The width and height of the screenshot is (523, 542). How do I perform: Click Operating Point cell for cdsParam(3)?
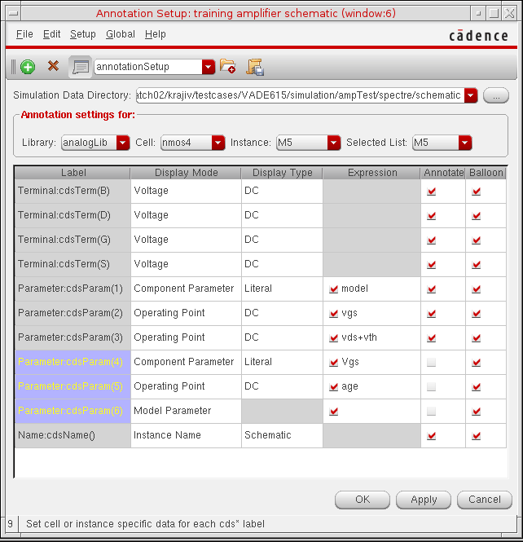pos(186,337)
